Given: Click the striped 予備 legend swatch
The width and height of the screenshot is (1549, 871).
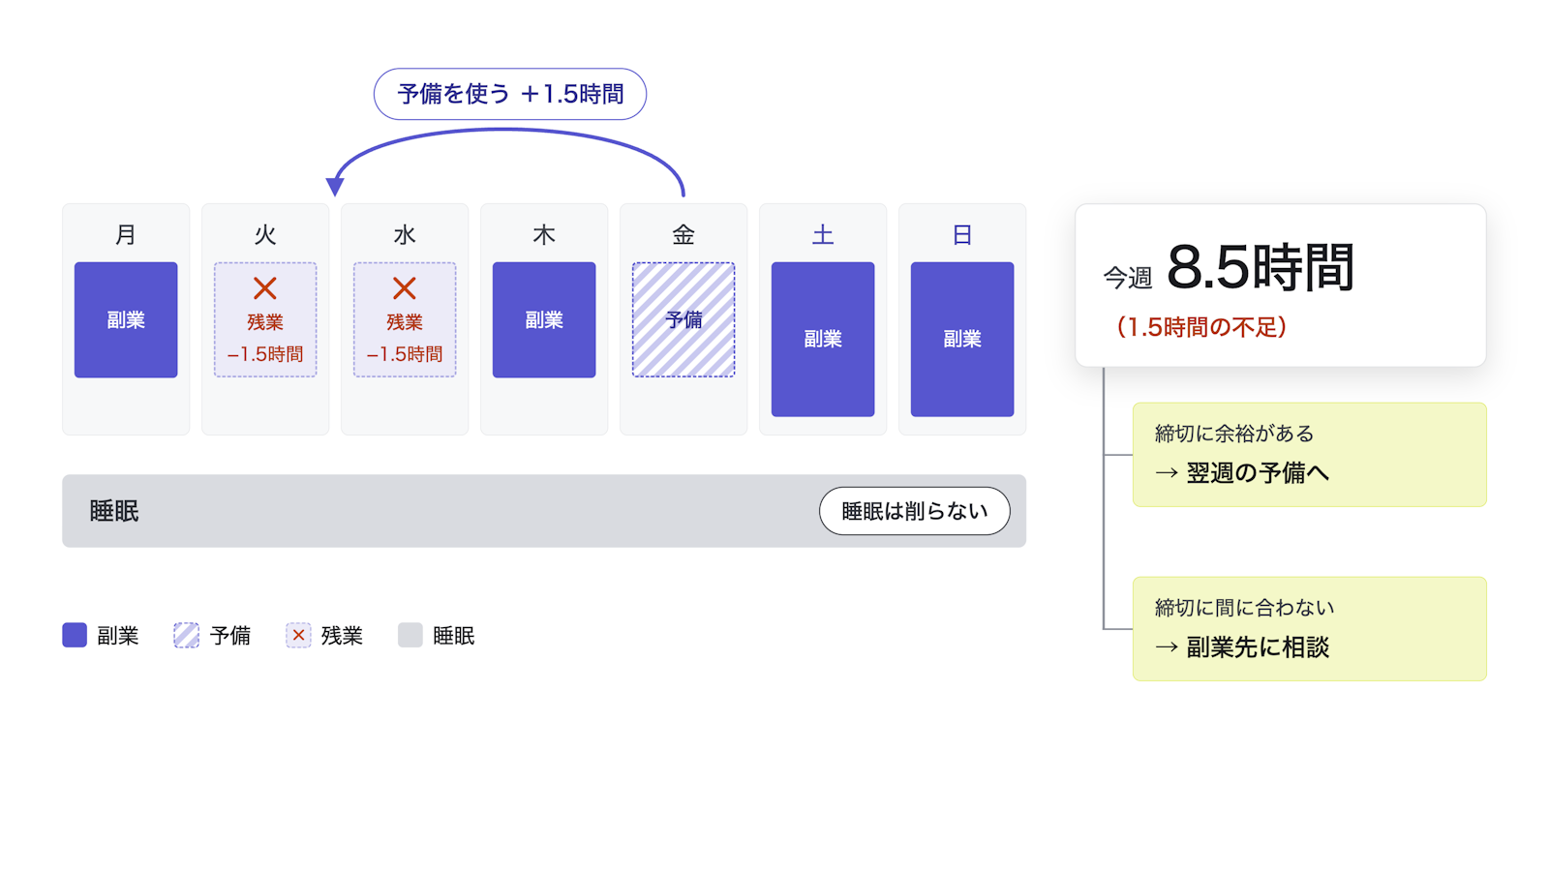Looking at the screenshot, I should tap(186, 635).
